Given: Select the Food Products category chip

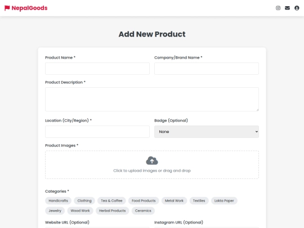Looking at the screenshot, I should tap(144, 200).
